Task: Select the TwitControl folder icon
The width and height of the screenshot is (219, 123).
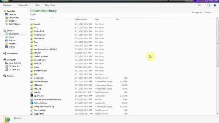Action: tap(32, 38)
